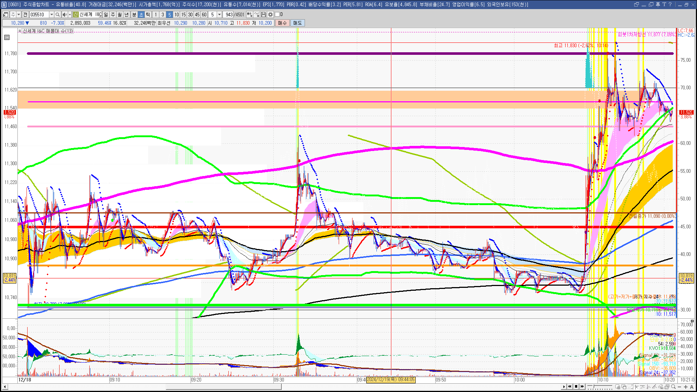Viewport: 697px width, 392px height.
Task: Open chart settings gear icon
Action: click(270, 15)
